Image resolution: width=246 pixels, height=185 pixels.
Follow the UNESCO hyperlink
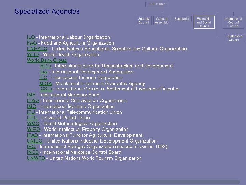[37, 49]
